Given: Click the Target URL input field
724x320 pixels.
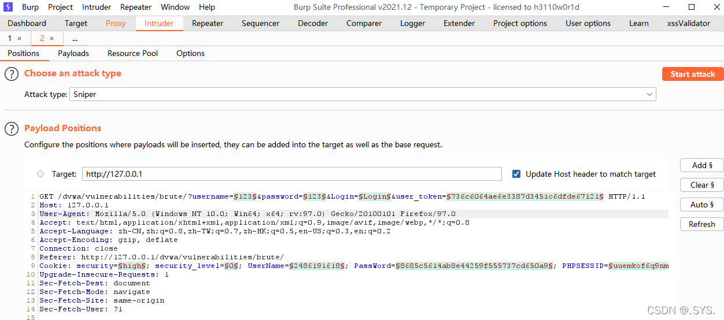Looking at the screenshot, I should [x=292, y=174].
